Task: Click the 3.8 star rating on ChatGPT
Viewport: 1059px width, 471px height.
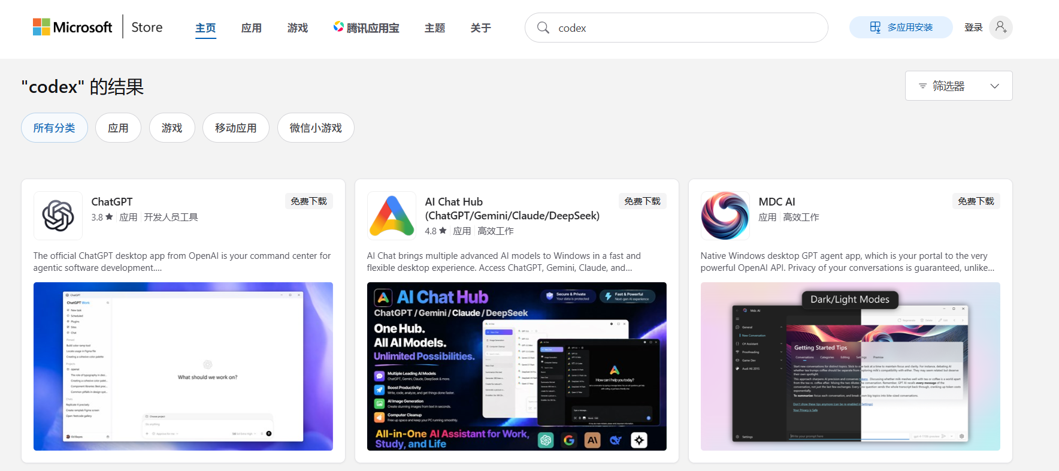Action: (102, 217)
